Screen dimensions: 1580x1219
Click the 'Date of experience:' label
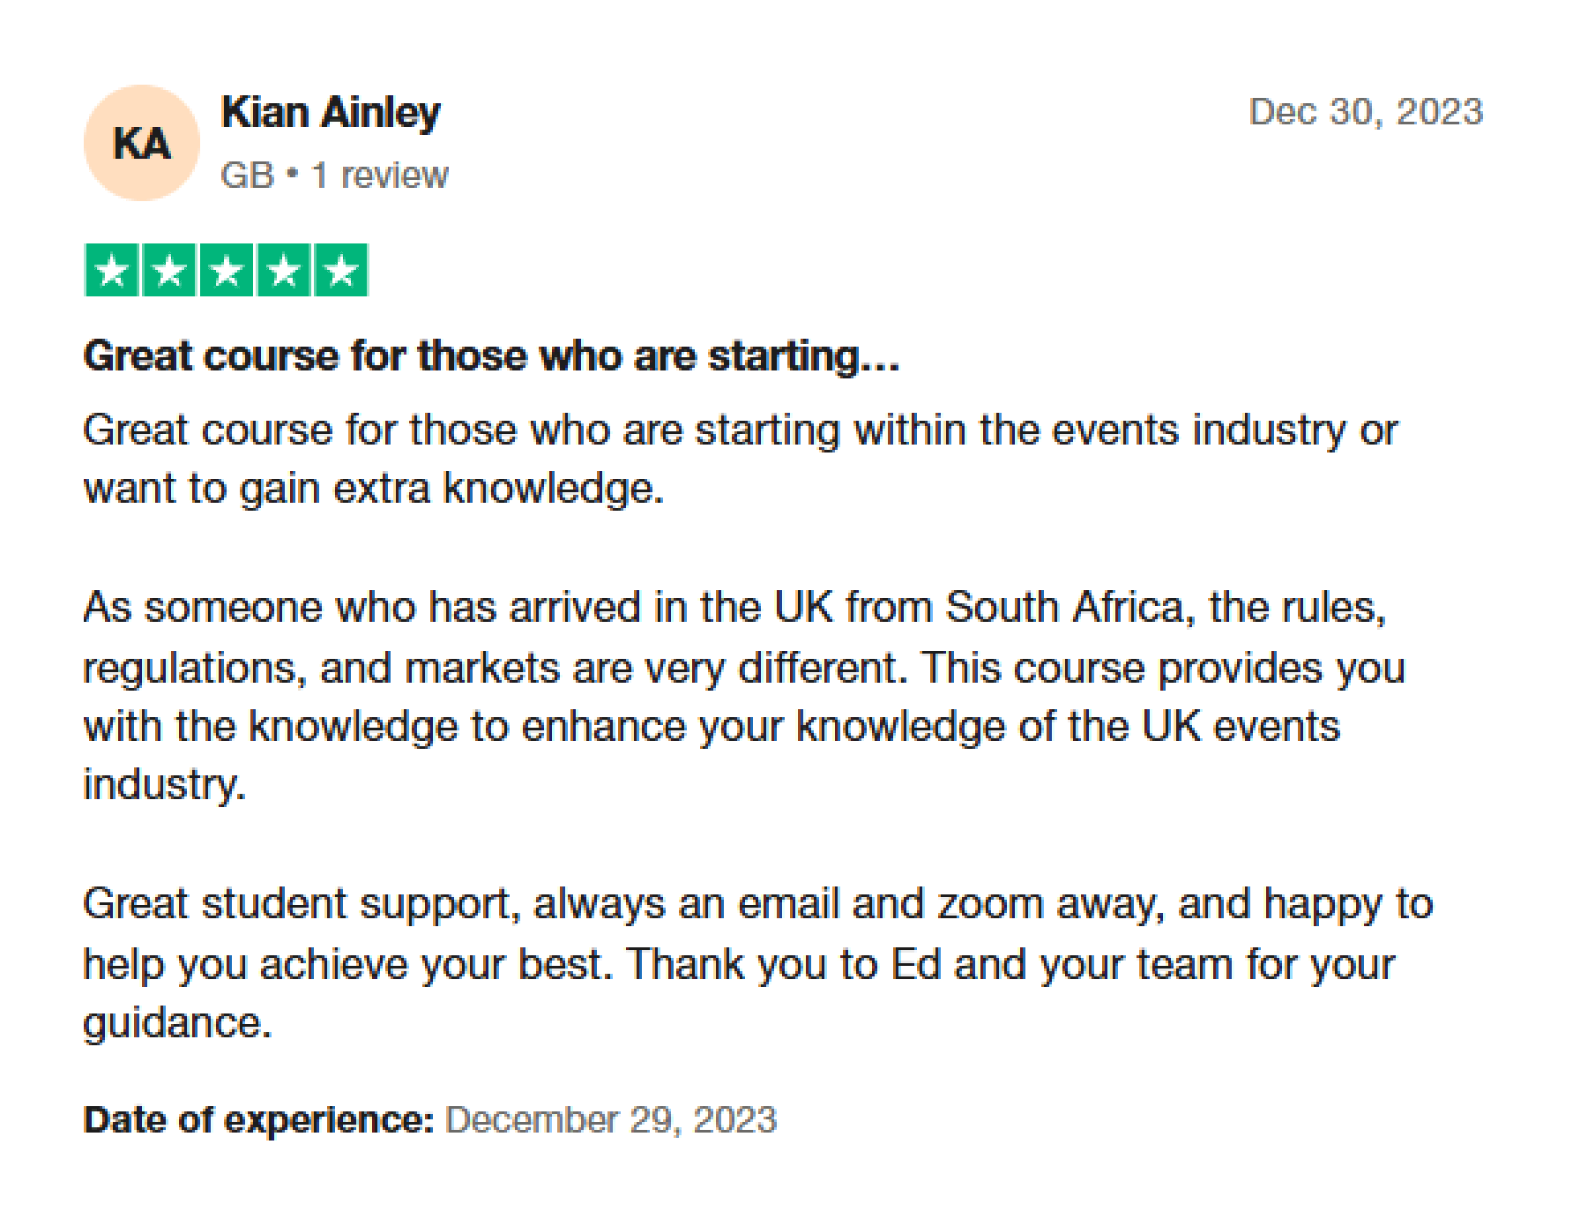click(258, 1120)
